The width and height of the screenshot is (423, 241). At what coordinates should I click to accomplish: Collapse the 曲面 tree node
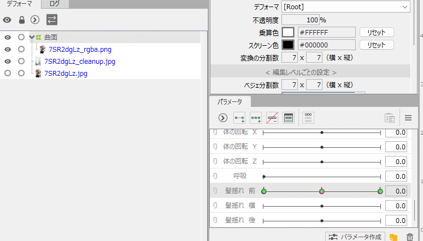click(x=32, y=37)
